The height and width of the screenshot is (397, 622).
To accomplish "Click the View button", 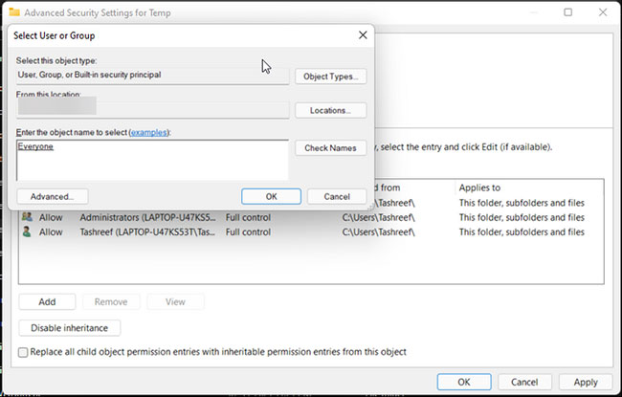I will point(175,301).
